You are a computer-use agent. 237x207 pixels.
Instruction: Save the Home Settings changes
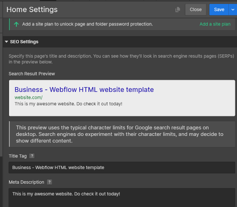click(x=219, y=9)
